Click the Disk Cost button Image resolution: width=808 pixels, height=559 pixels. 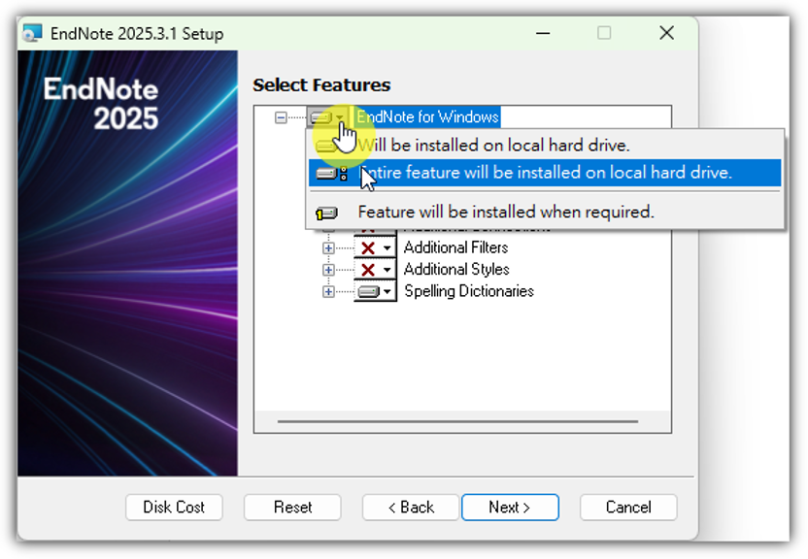(x=174, y=508)
